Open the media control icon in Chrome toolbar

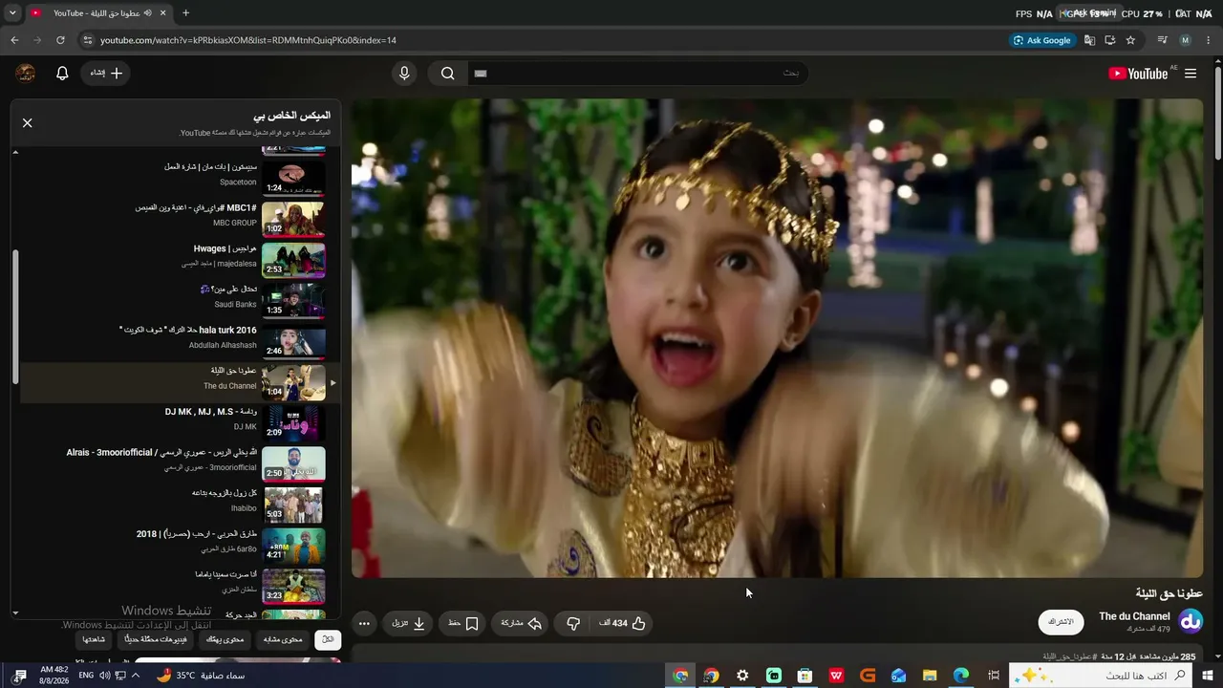[x=1163, y=40]
